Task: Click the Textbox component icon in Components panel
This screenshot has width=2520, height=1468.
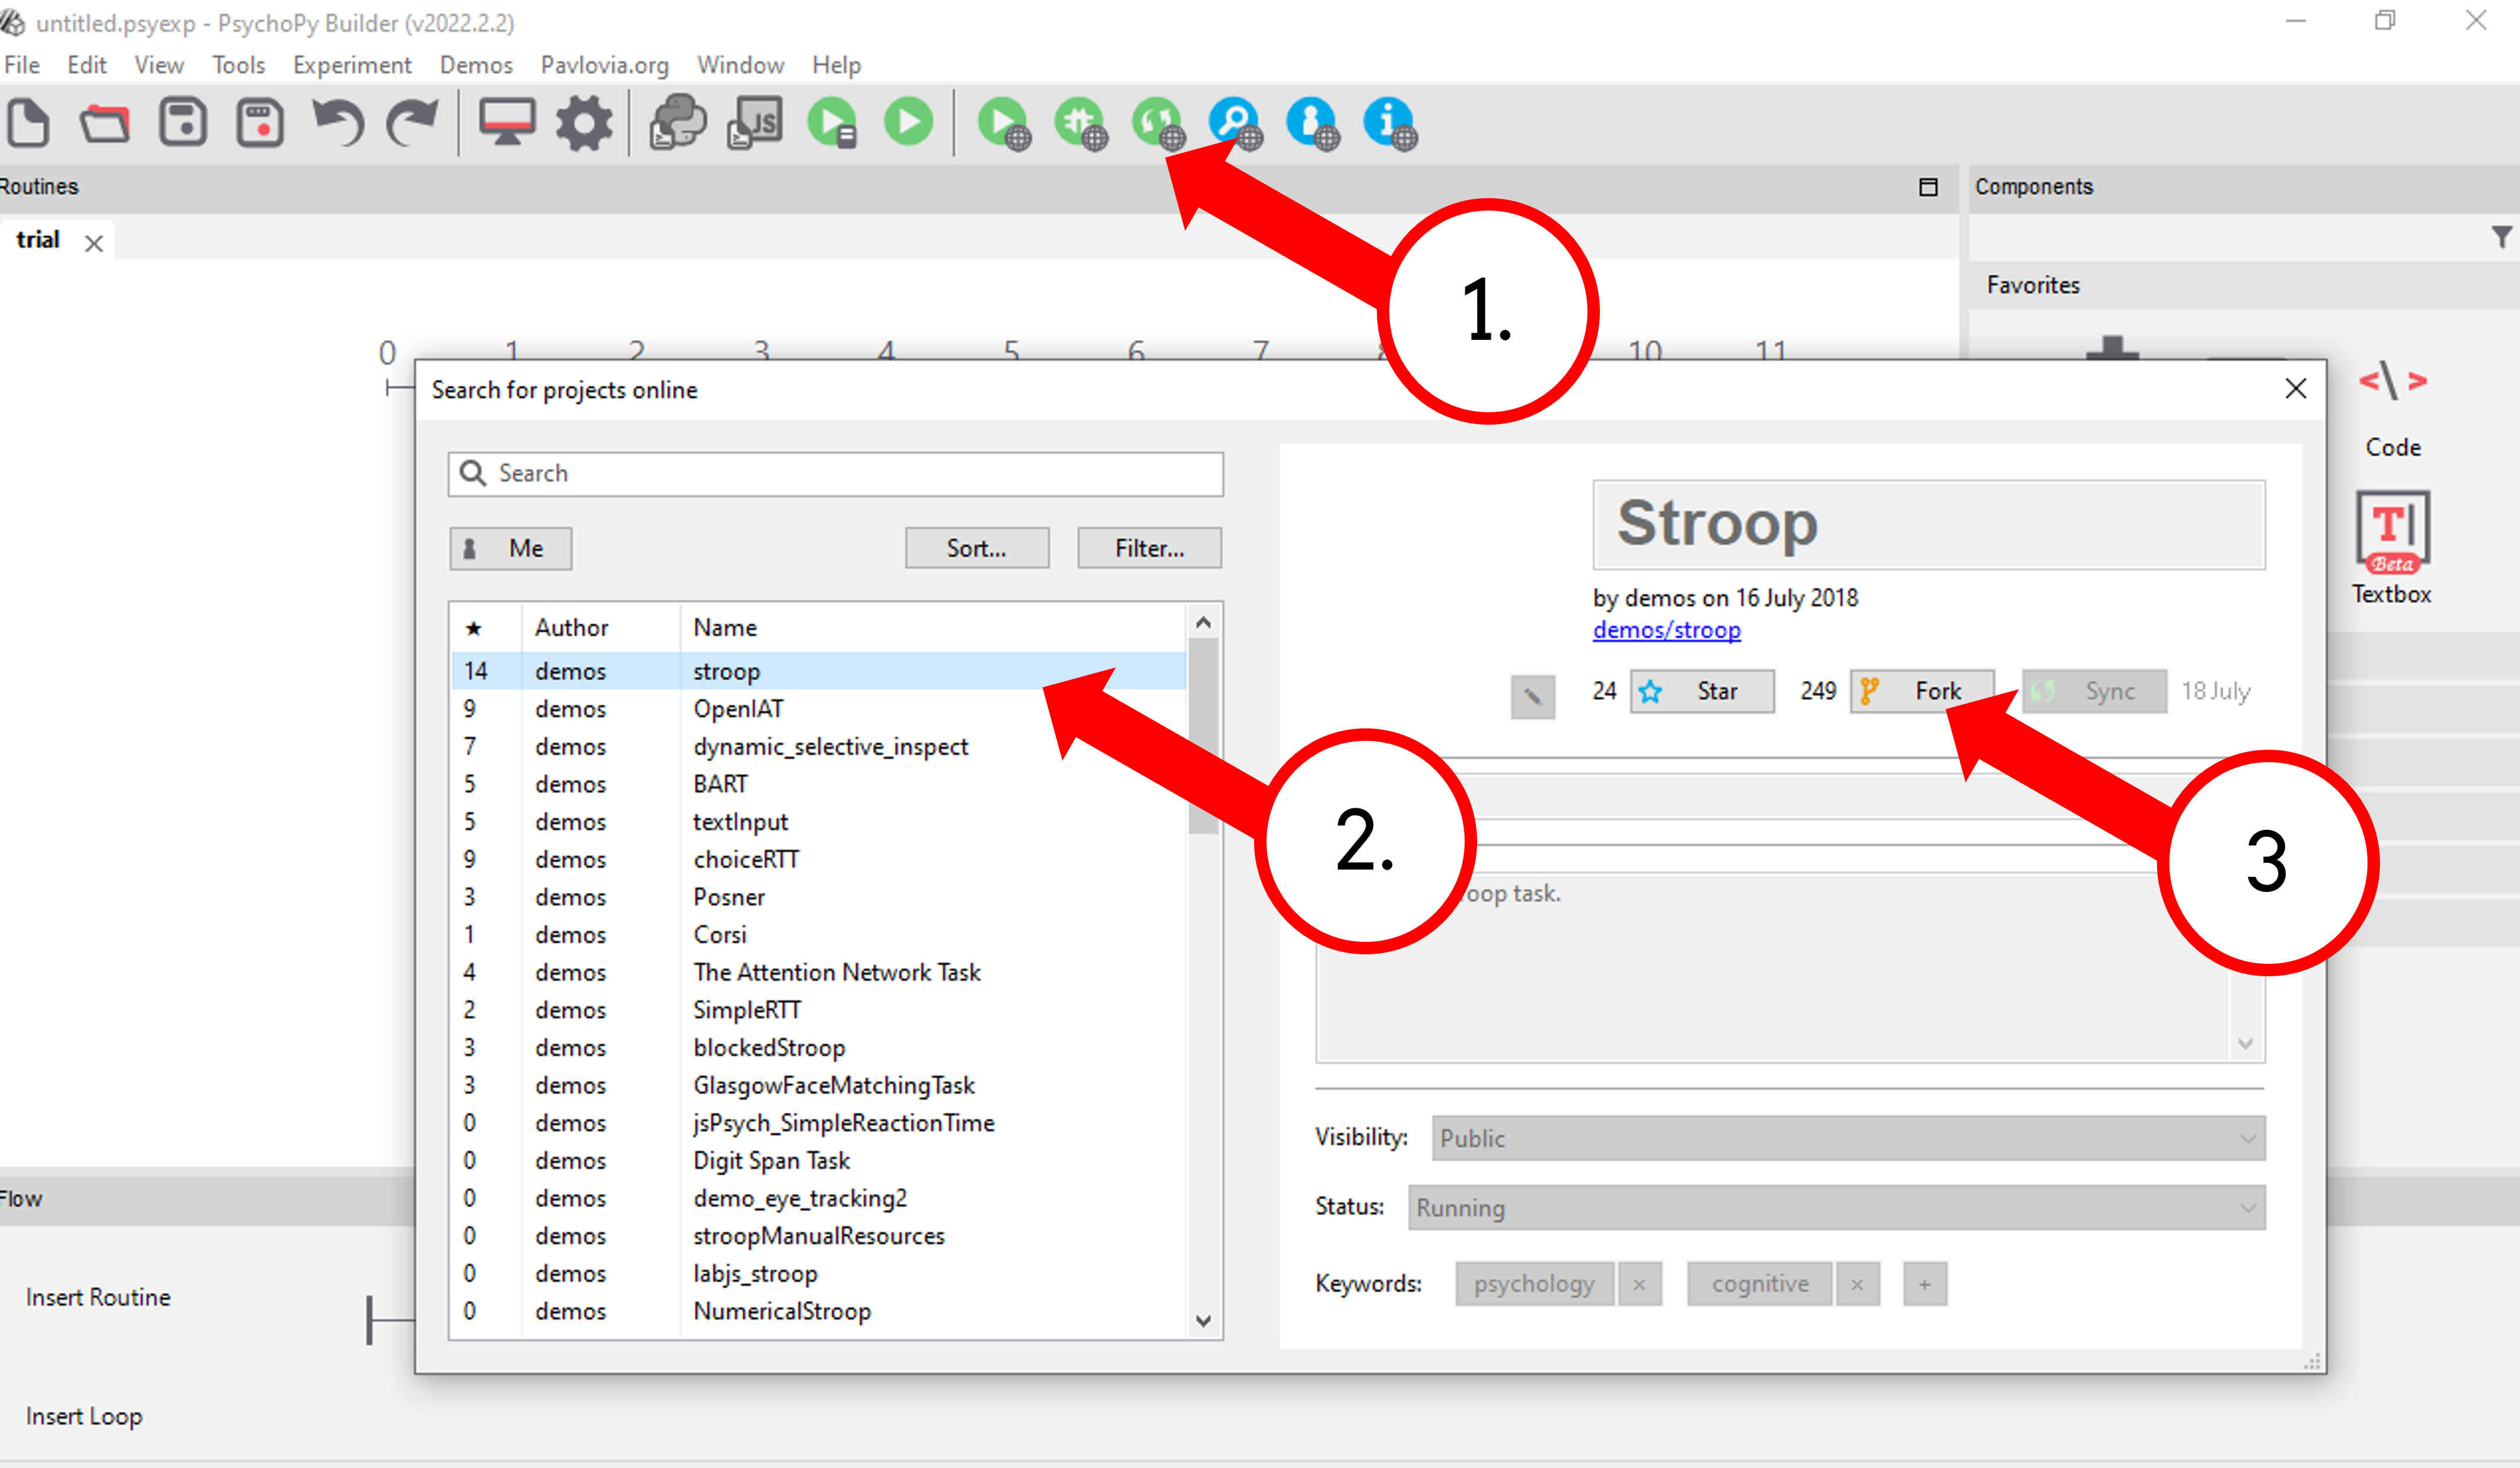Action: [2385, 533]
